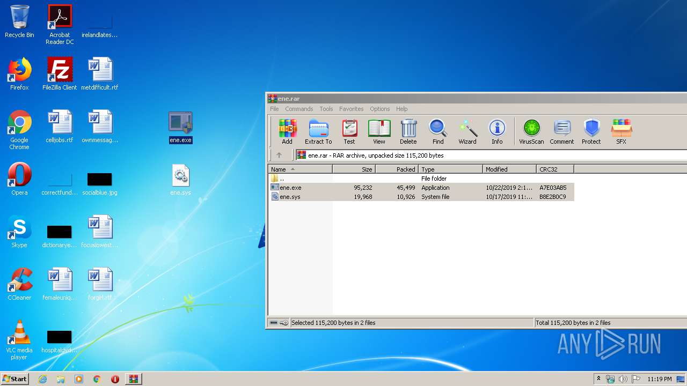
Task: Select the FileZilla Client desktop shortcut
Action: click(x=60, y=73)
